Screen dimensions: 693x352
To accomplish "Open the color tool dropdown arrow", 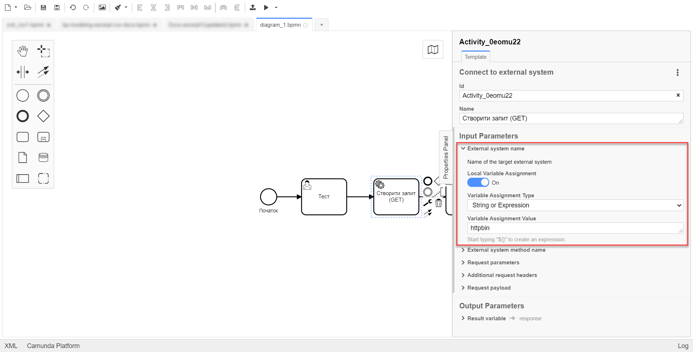I will 126,7.
